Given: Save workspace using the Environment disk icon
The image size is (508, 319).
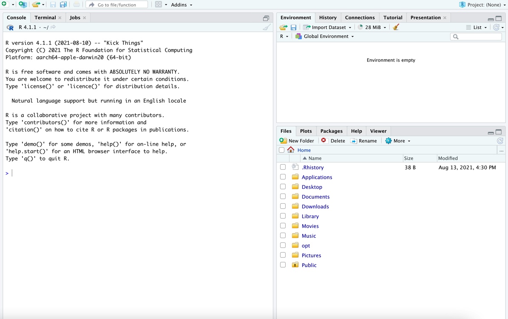Looking at the screenshot, I should 293,27.
